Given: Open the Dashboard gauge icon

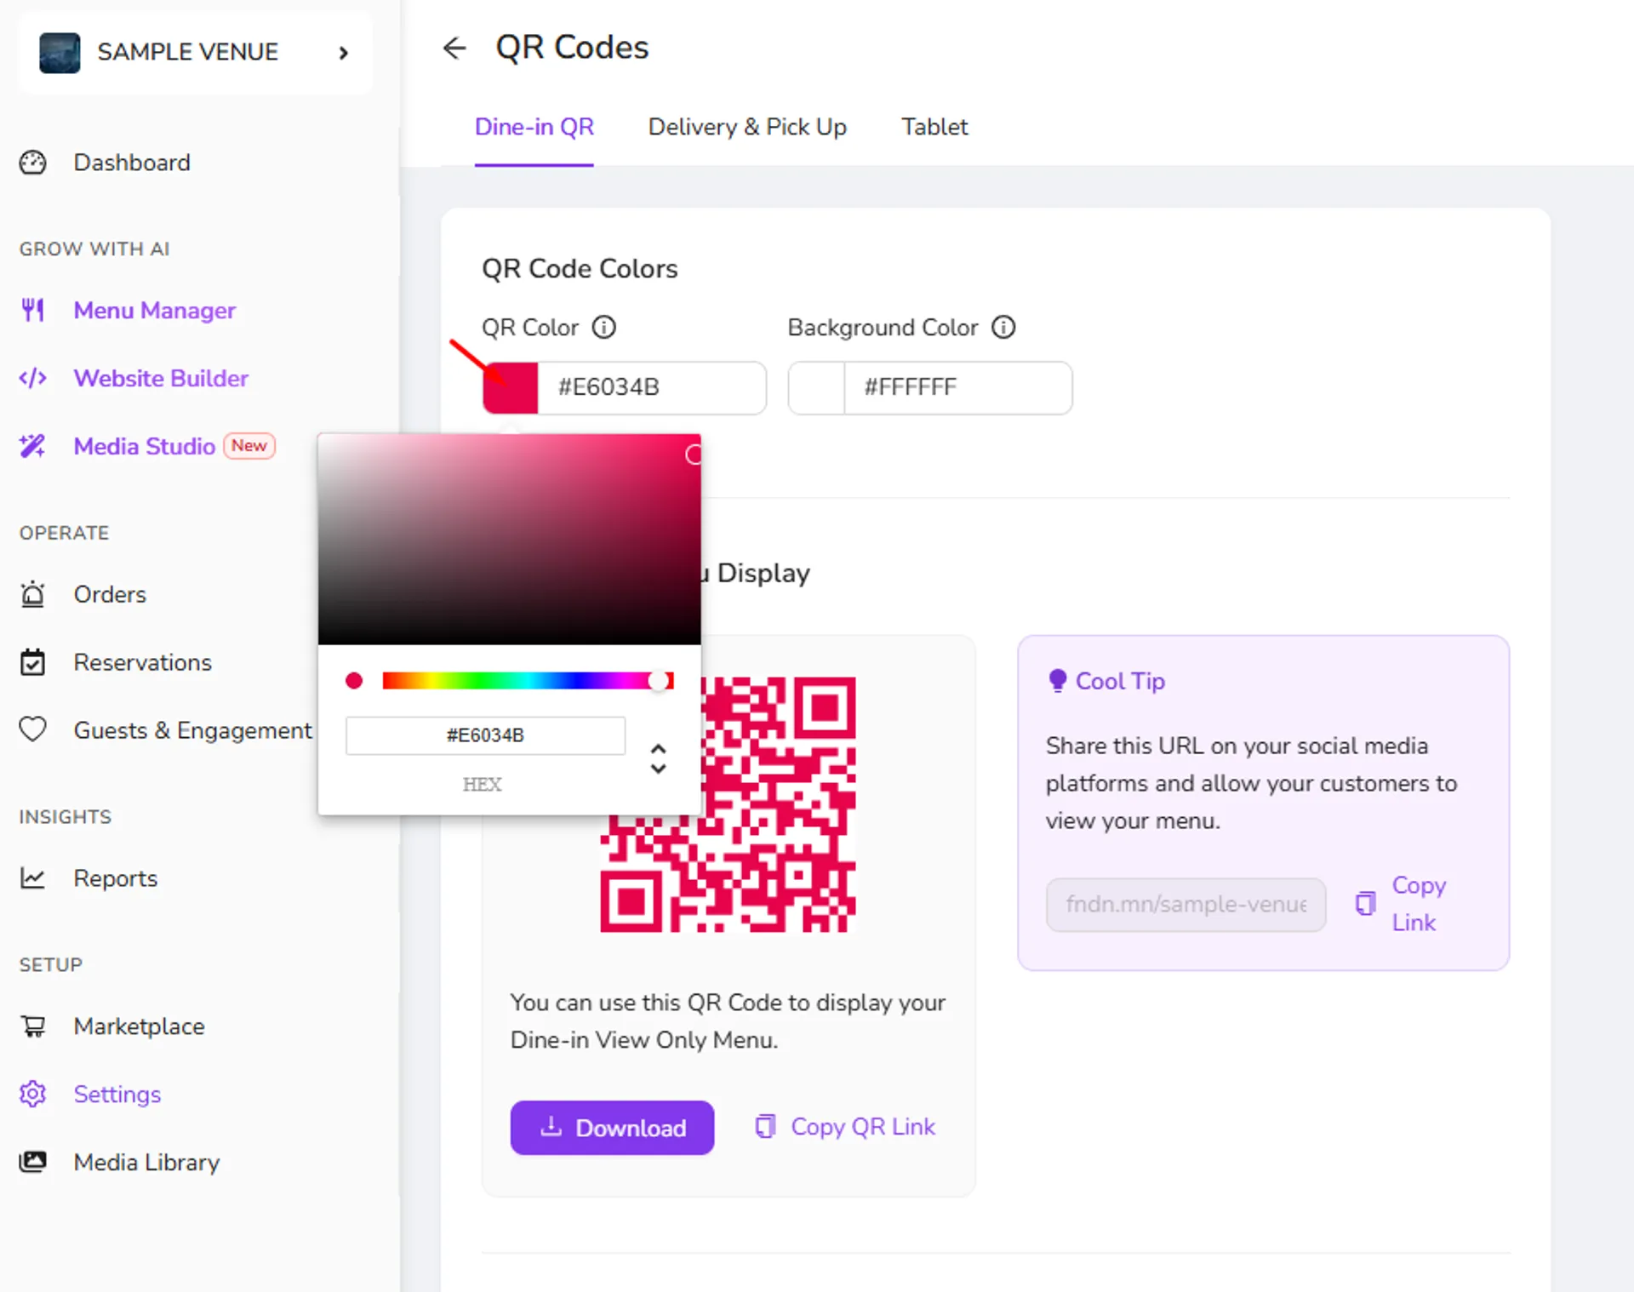Looking at the screenshot, I should [33, 163].
